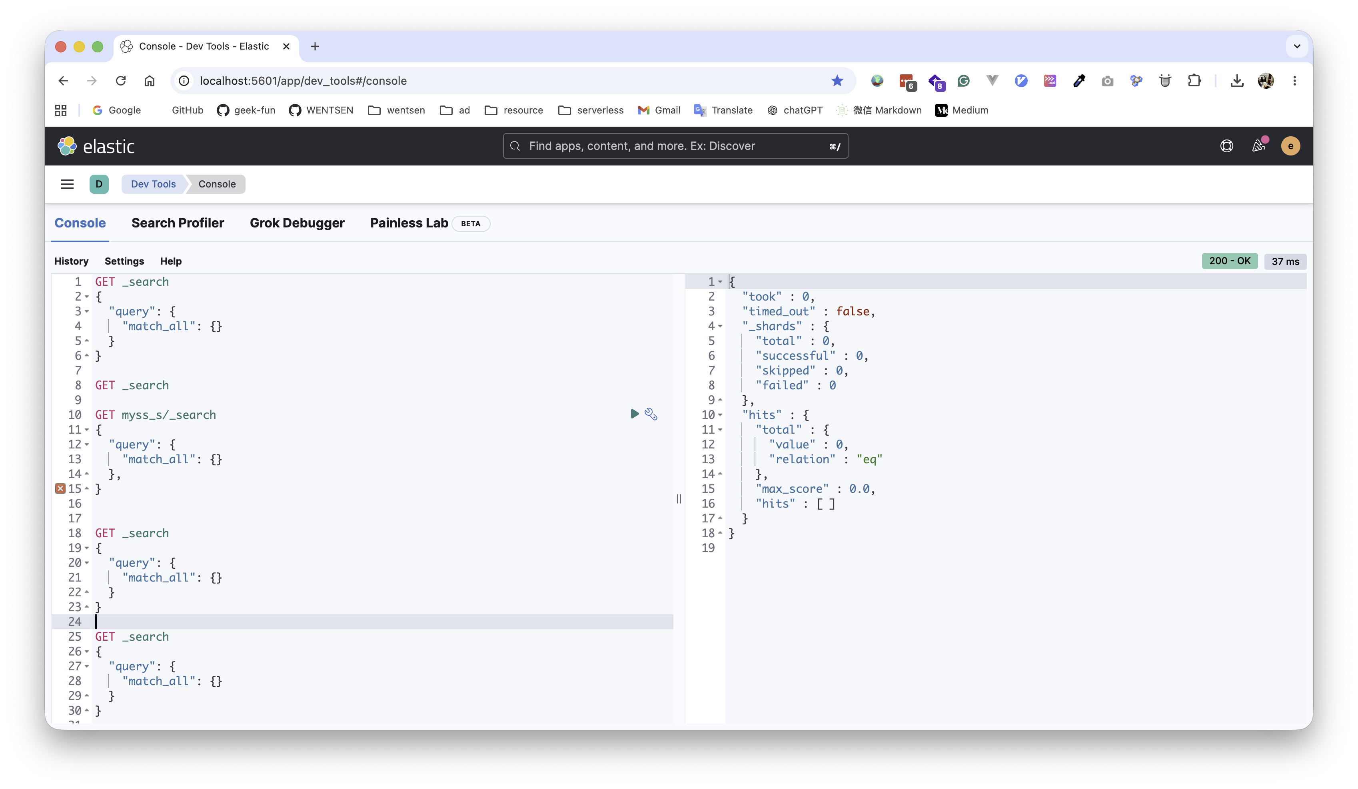Collapse the query fold on editor line 3
This screenshot has height=789, width=1358.
pyautogui.click(x=87, y=311)
